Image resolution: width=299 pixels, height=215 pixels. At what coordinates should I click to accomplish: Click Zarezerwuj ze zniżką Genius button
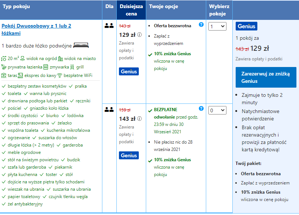[x=266, y=77]
